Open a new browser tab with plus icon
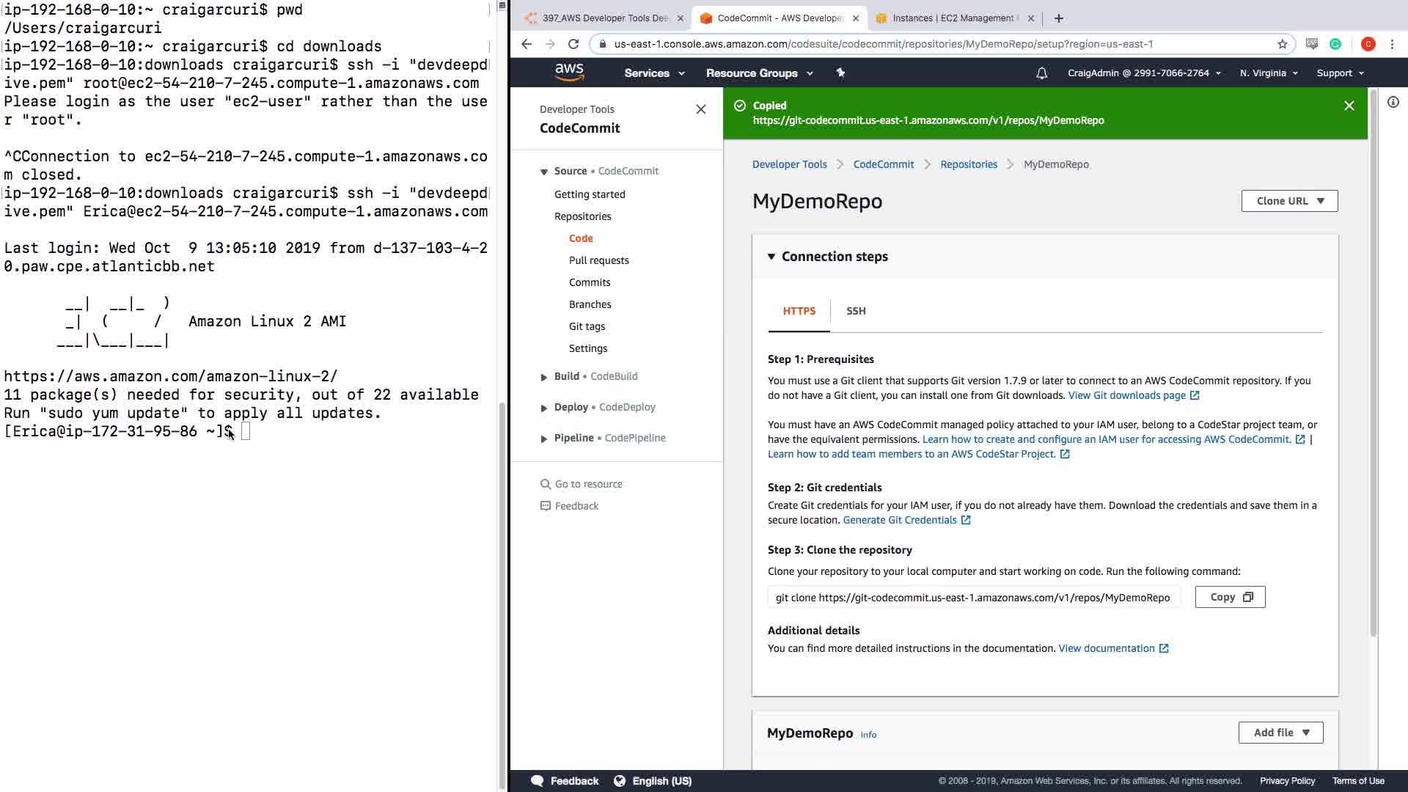The width and height of the screenshot is (1408, 792). 1058,18
